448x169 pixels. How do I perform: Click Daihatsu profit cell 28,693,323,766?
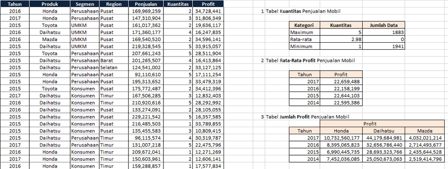(384, 152)
